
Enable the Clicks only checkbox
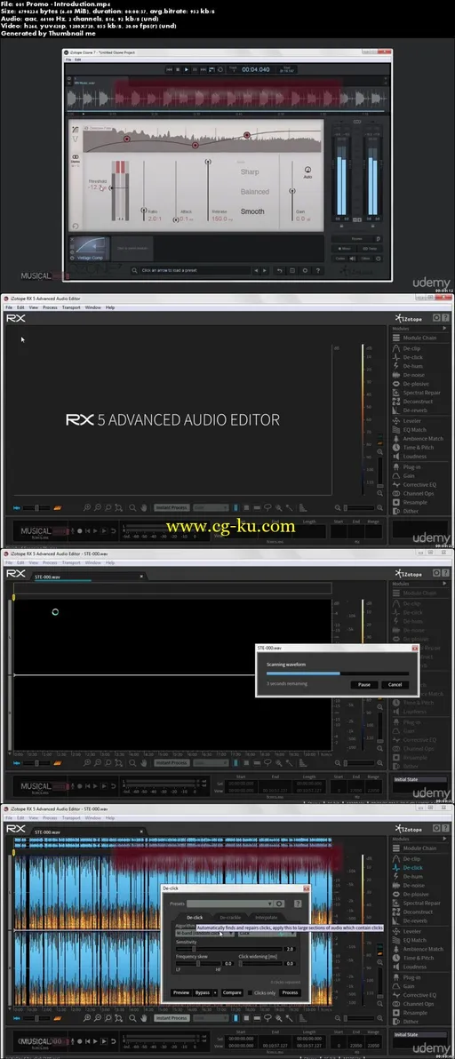(251, 993)
